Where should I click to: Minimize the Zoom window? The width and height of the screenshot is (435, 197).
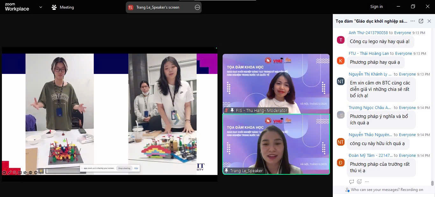(398, 6)
